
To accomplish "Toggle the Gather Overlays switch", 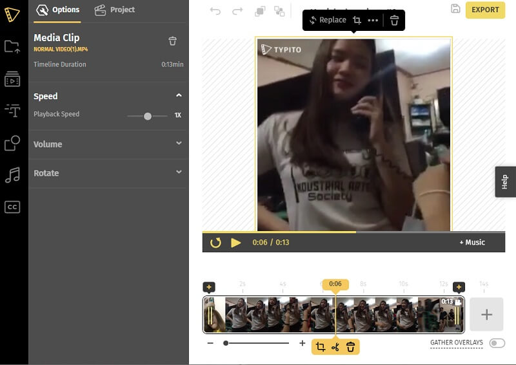I will (x=497, y=343).
